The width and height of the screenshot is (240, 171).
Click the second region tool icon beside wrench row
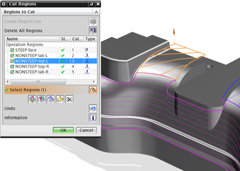point(42,99)
